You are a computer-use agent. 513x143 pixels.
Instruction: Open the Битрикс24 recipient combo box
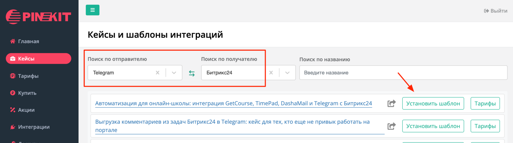[x=248, y=73]
